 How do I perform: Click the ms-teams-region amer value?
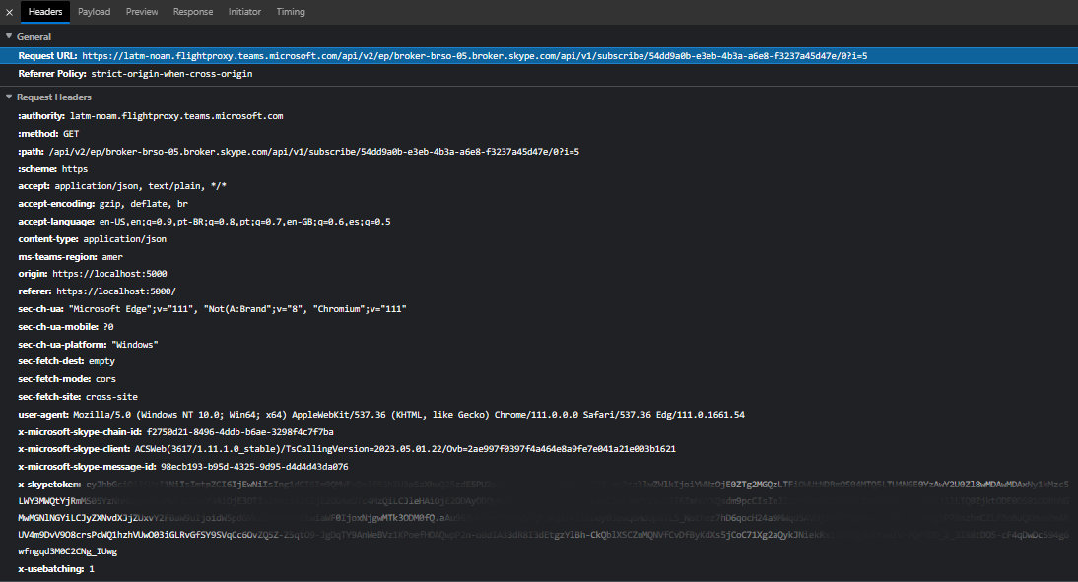coord(113,256)
